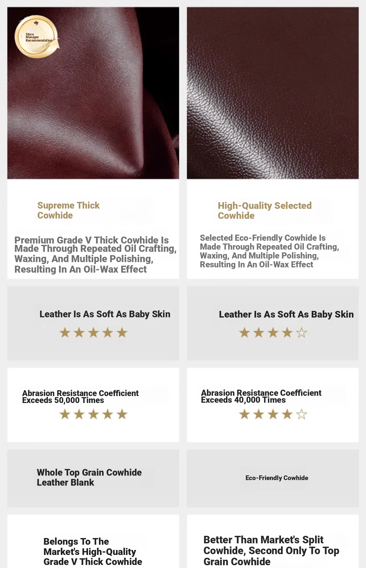Click four-star rating under 40,000 Times abrasion
Viewport: 366px width, 568px height.
point(273,414)
